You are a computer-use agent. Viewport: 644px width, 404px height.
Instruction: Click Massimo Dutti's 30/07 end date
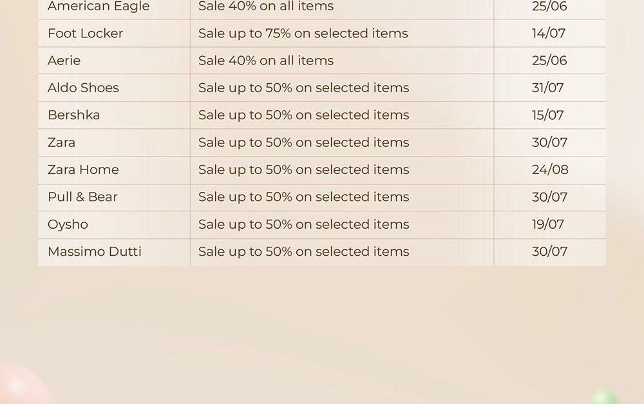pos(549,251)
